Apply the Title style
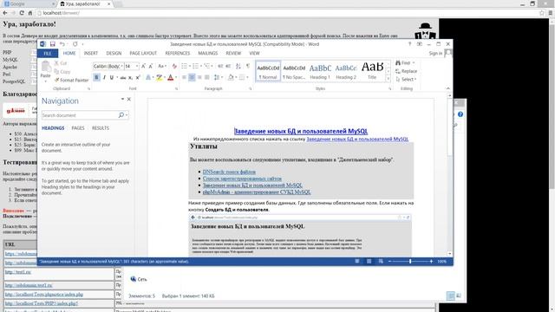This screenshot has width=555, height=312. pos(372,71)
